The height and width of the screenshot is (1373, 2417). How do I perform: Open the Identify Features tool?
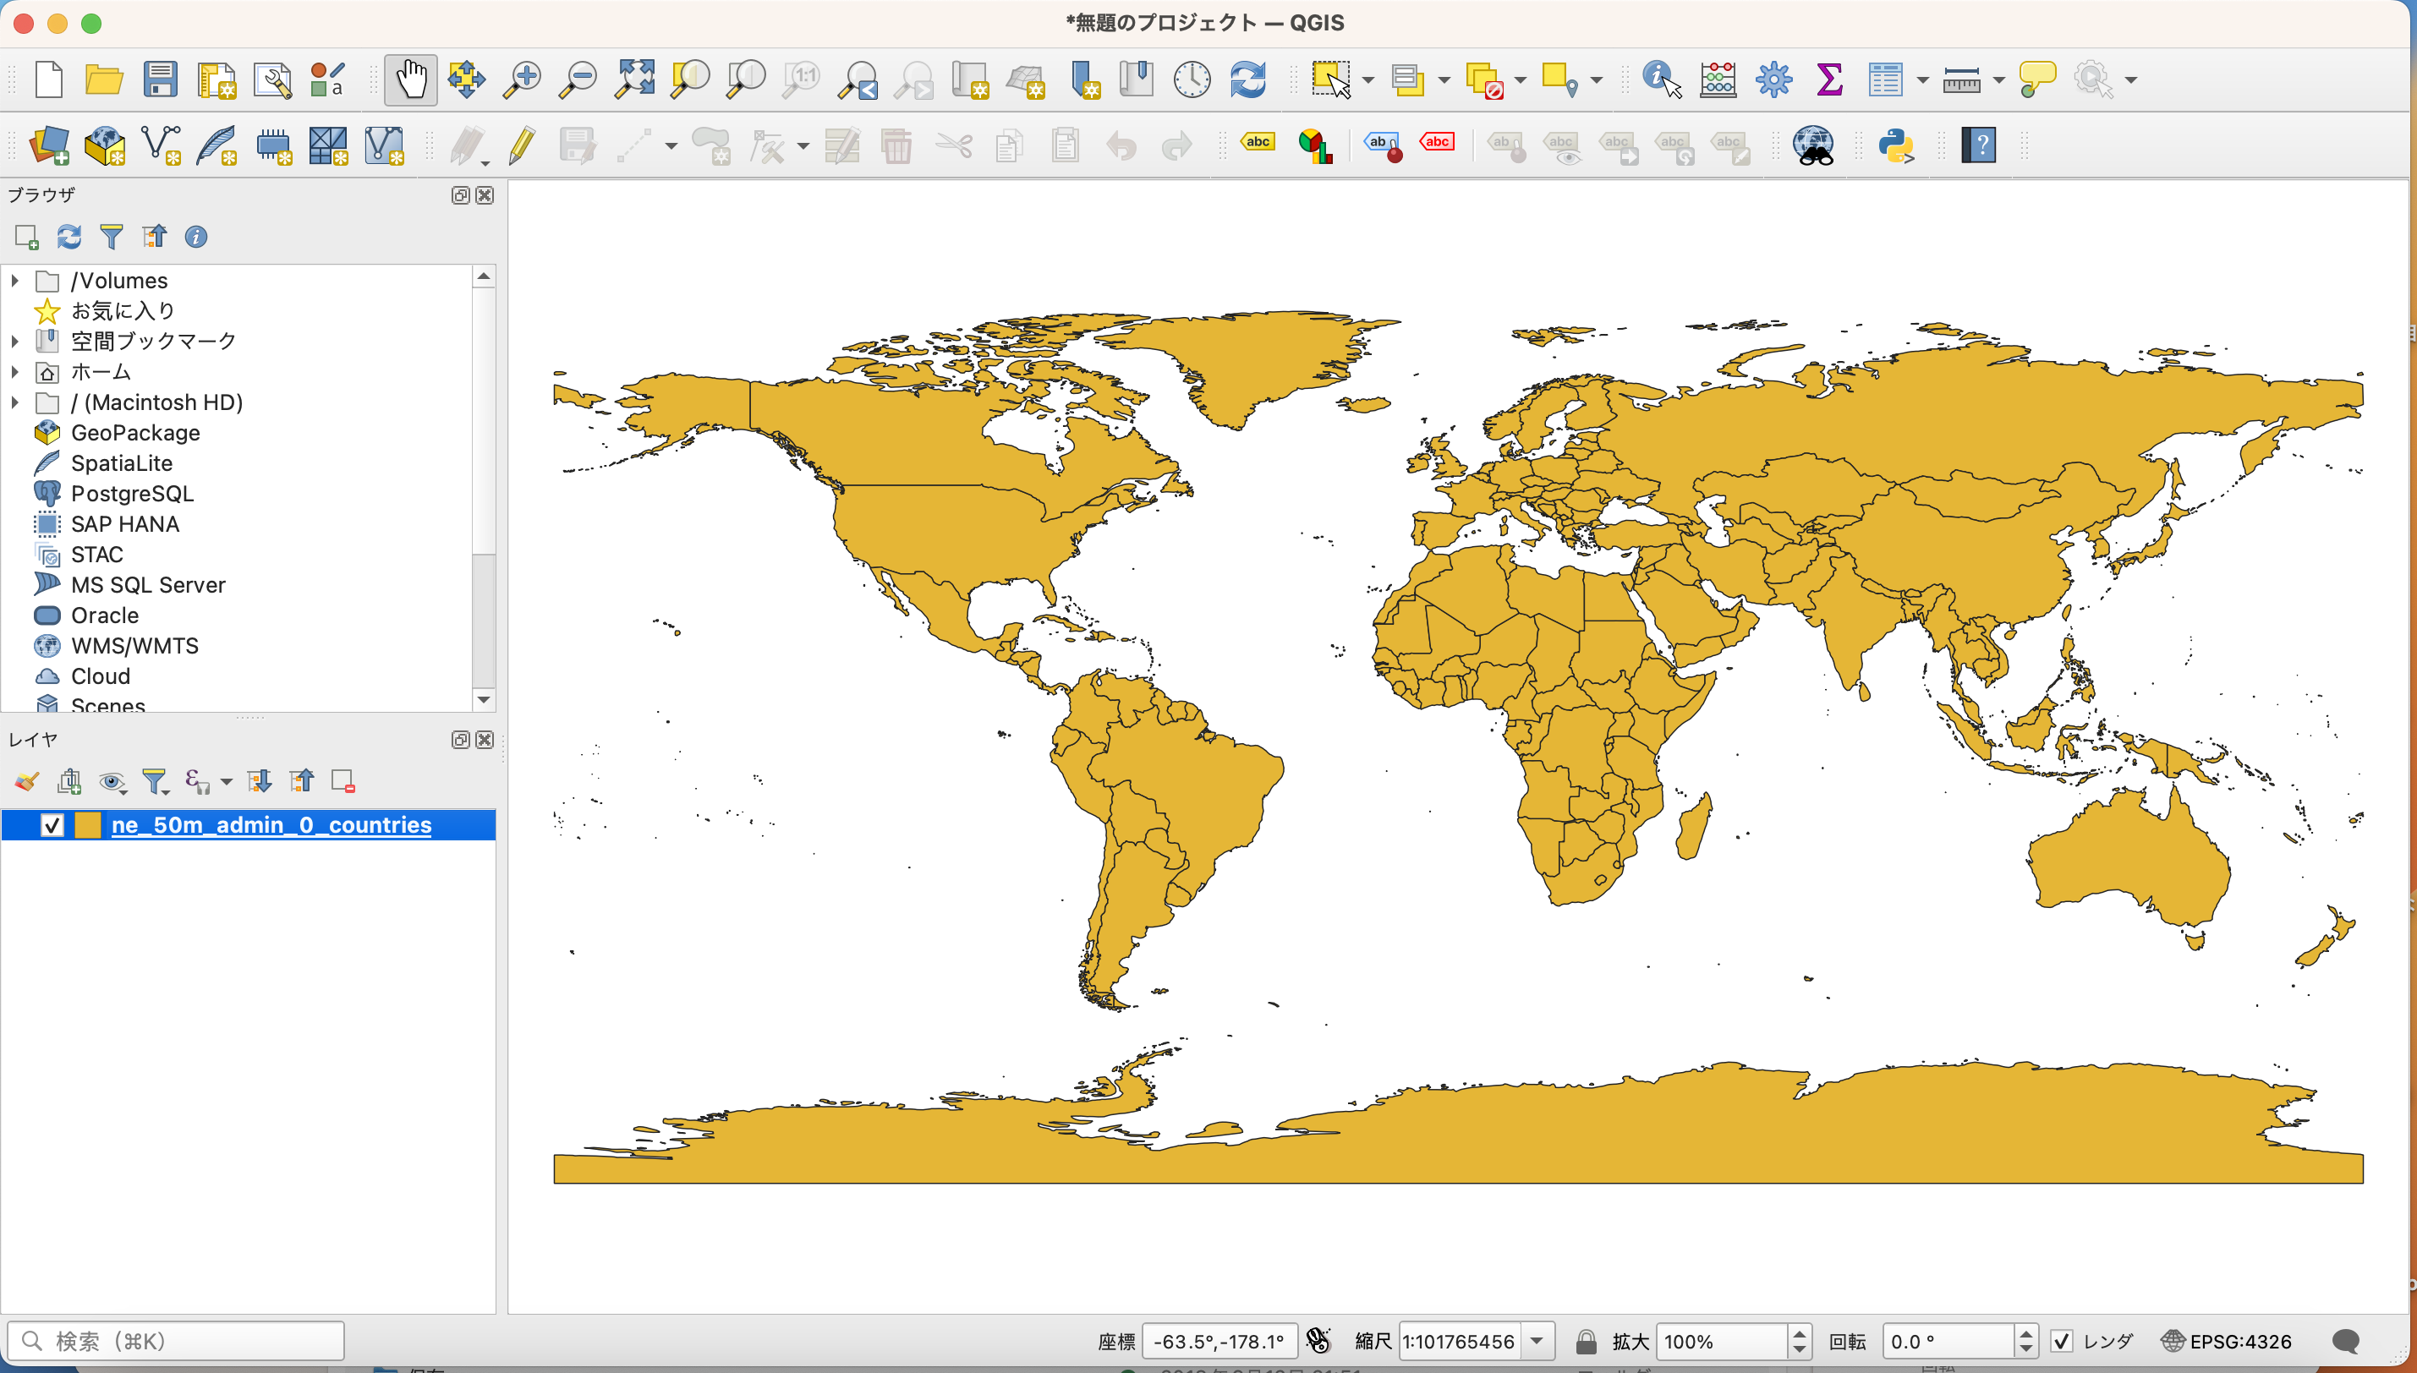point(1661,79)
